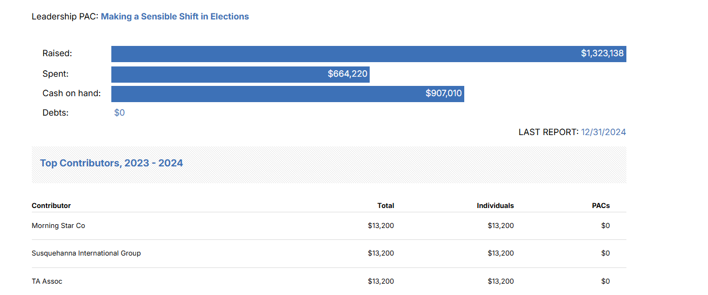Open the Making a Sensible Shift in Elections link
708x295 pixels.
(x=175, y=17)
